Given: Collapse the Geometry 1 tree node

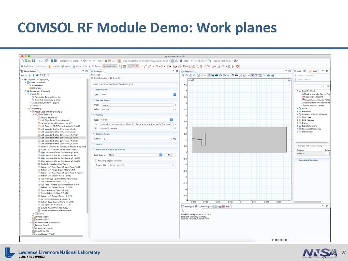Looking at the screenshot, I should pos(28,109).
